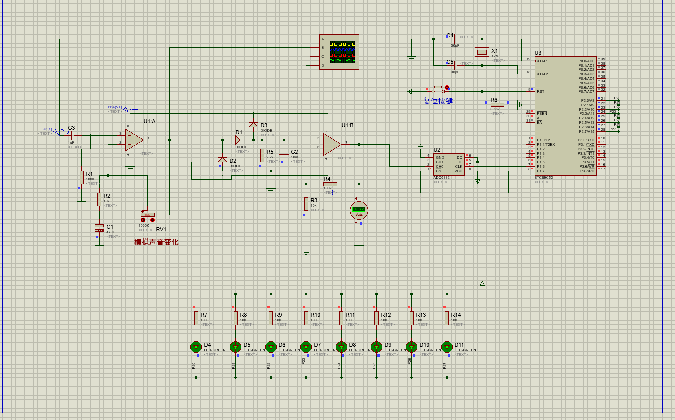Click the P1.7 pin label on U3

click(x=541, y=171)
